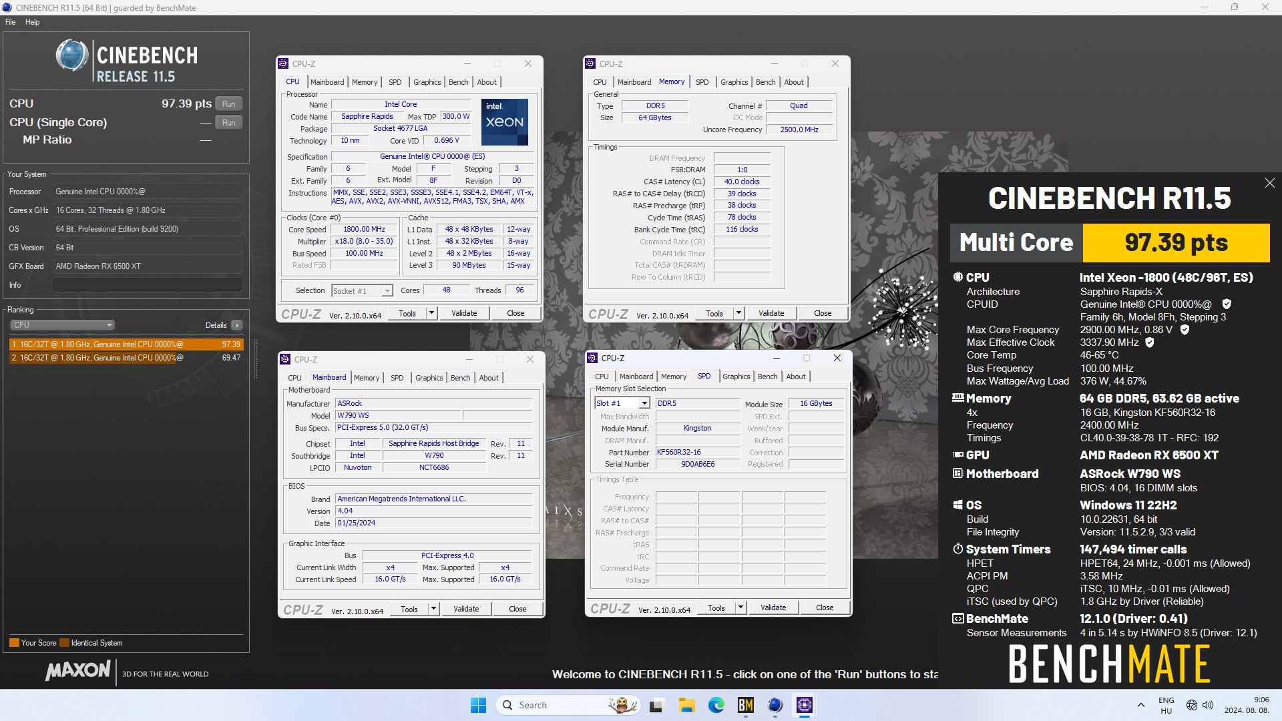The image size is (1282, 721).
Task: Select Graphics tab in Memory window
Action: pyautogui.click(x=734, y=82)
